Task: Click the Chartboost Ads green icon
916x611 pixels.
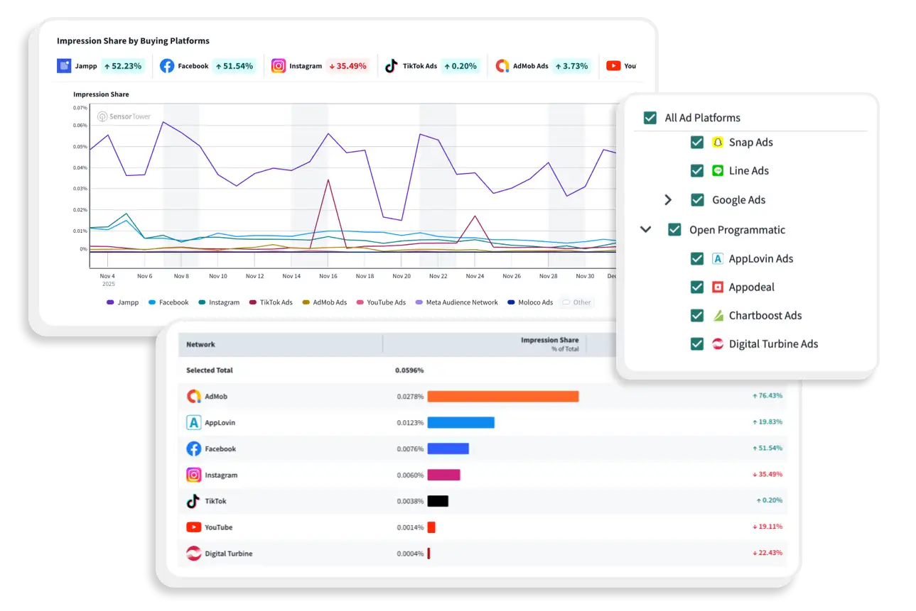Action: [x=718, y=315]
